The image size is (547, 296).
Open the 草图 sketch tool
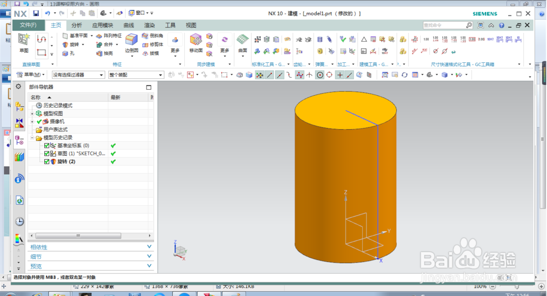click(x=24, y=43)
